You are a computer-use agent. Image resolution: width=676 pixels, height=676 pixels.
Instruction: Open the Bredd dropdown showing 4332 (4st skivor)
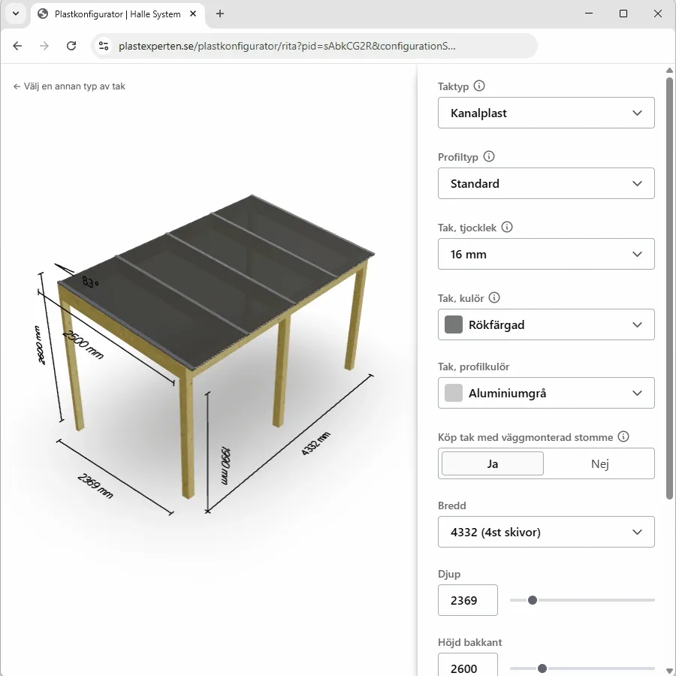[546, 532]
